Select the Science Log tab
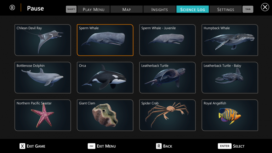The image size is (272, 153). 193,9
